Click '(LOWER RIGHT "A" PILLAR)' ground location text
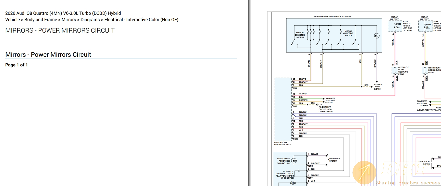441x186 pixels. [x=429, y=110]
